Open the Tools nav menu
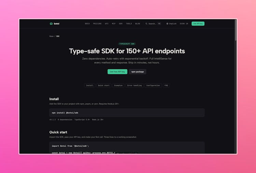 point(129,24)
